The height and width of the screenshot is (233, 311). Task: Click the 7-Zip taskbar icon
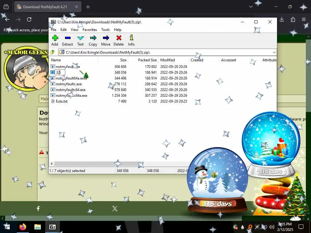(x=52, y=227)
